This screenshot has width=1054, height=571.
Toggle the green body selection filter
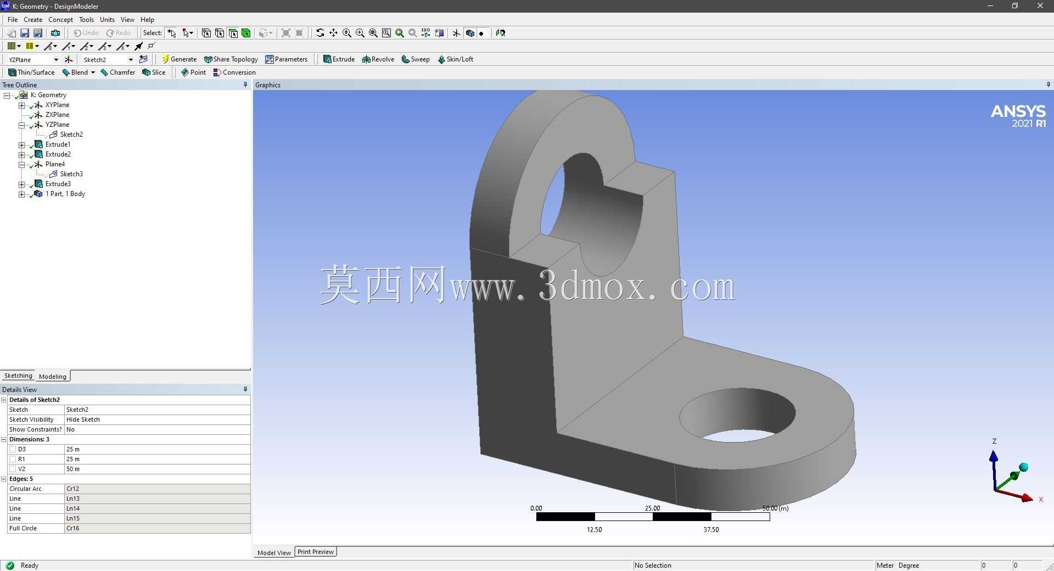coord(246,33)
